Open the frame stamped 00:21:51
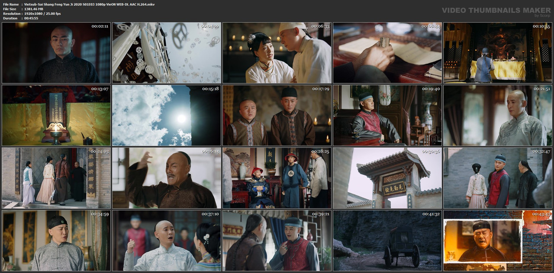This screenshot has height=273, width=554. pos(498,115)
